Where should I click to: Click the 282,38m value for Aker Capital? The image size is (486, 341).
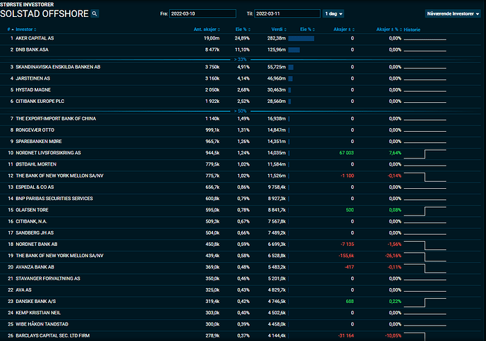(x=277, y=38)
